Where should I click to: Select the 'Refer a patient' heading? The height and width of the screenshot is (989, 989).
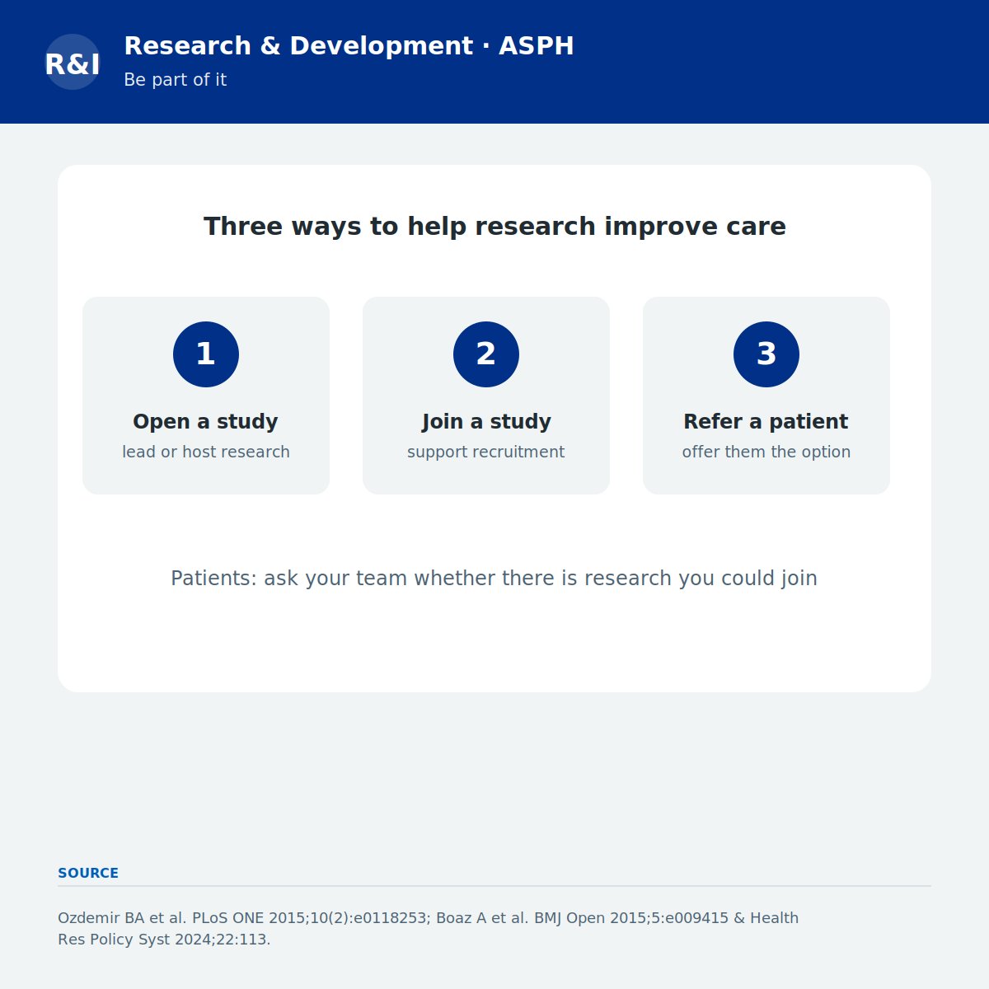[766, 421]
